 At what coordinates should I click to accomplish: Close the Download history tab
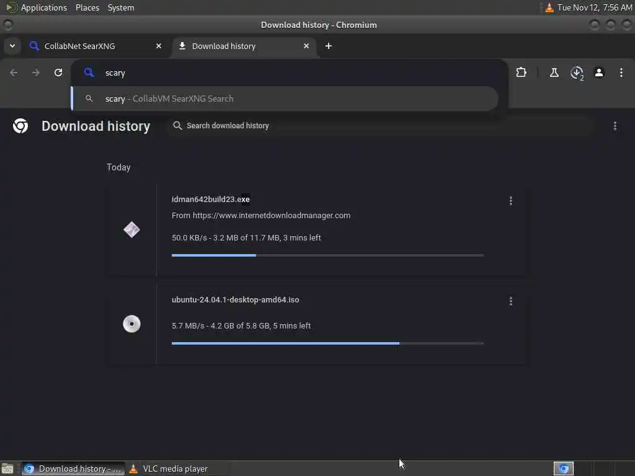pyautogui.click(x=306, y=46)
